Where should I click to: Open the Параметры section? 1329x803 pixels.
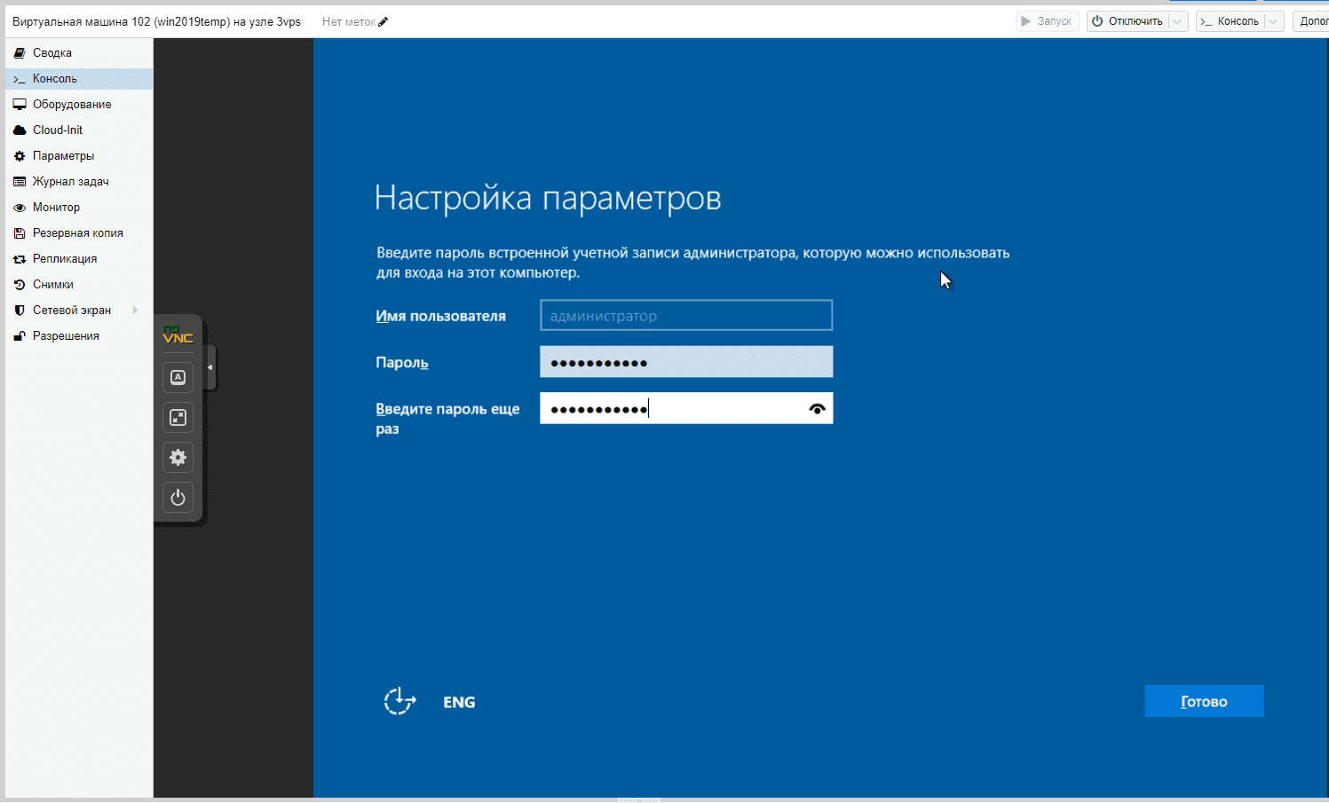coord(79,156)
